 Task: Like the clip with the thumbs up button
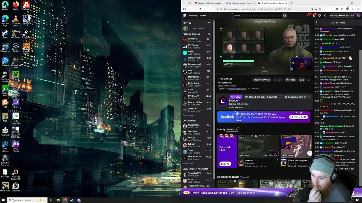click(302, 80)
